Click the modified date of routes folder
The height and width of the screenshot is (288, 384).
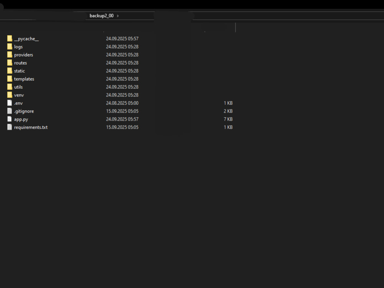coord(122,63)
